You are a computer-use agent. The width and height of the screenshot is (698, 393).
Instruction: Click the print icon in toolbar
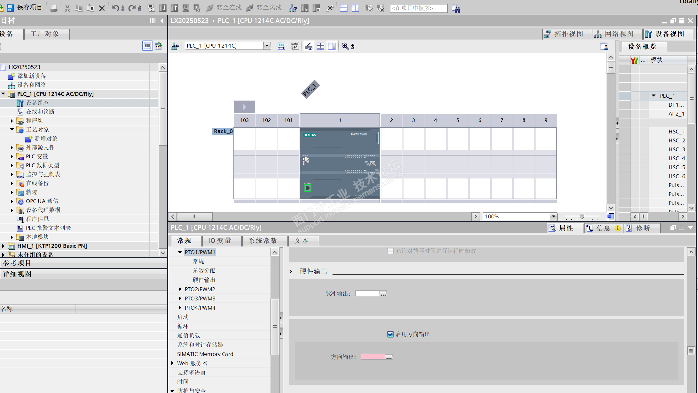(x=54, y=8)
